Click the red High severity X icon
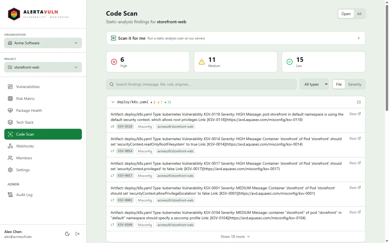389x243 pixels. pos(114,62)
